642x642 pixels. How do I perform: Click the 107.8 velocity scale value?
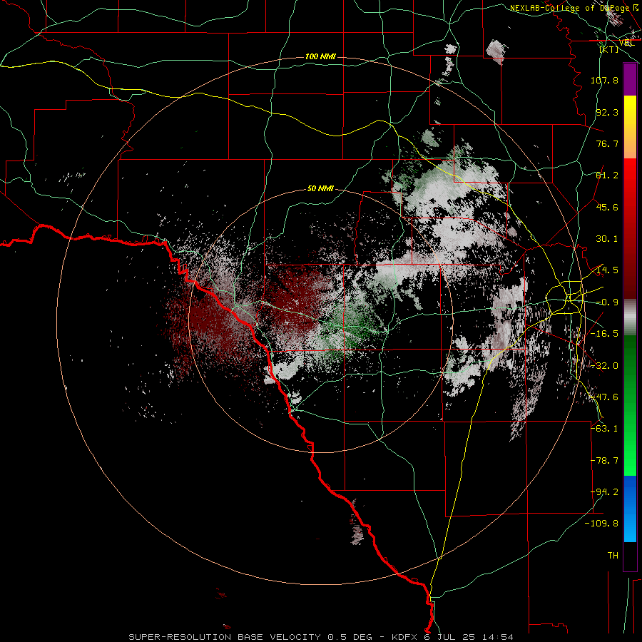(604, 80)
